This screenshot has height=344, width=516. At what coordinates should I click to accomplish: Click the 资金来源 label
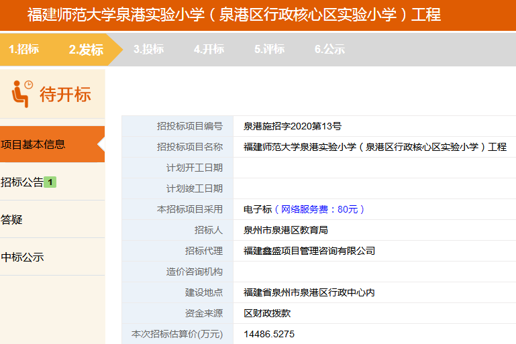pyautogui.click(x=204, y=313)
